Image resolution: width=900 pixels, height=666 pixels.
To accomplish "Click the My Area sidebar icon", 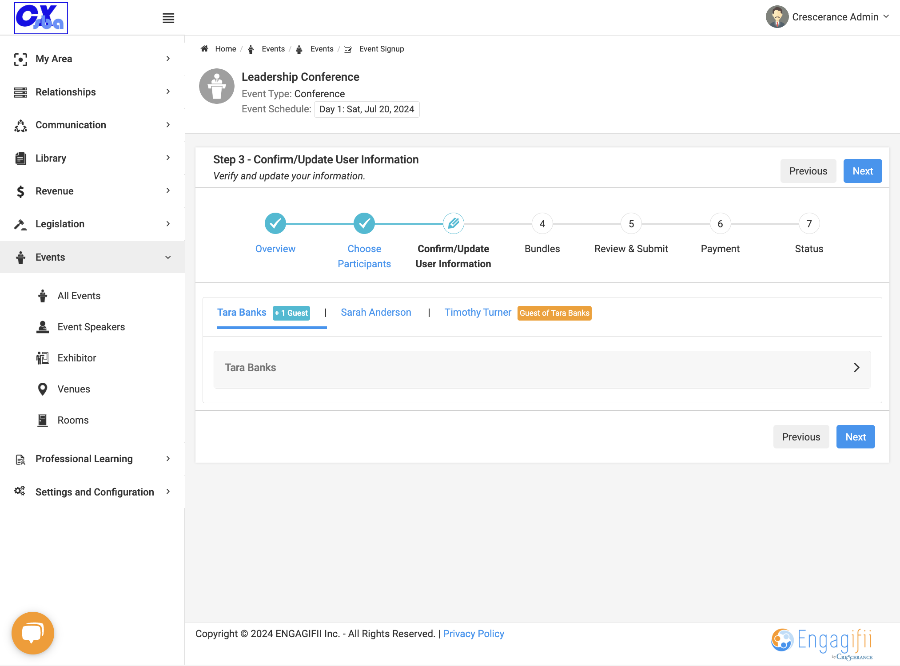I will point(20,59).
